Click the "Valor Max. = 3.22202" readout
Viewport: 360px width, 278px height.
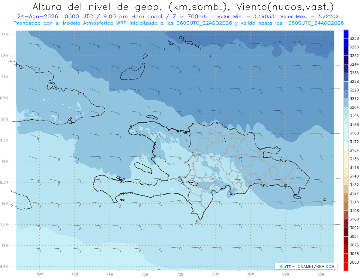point(309,16)
